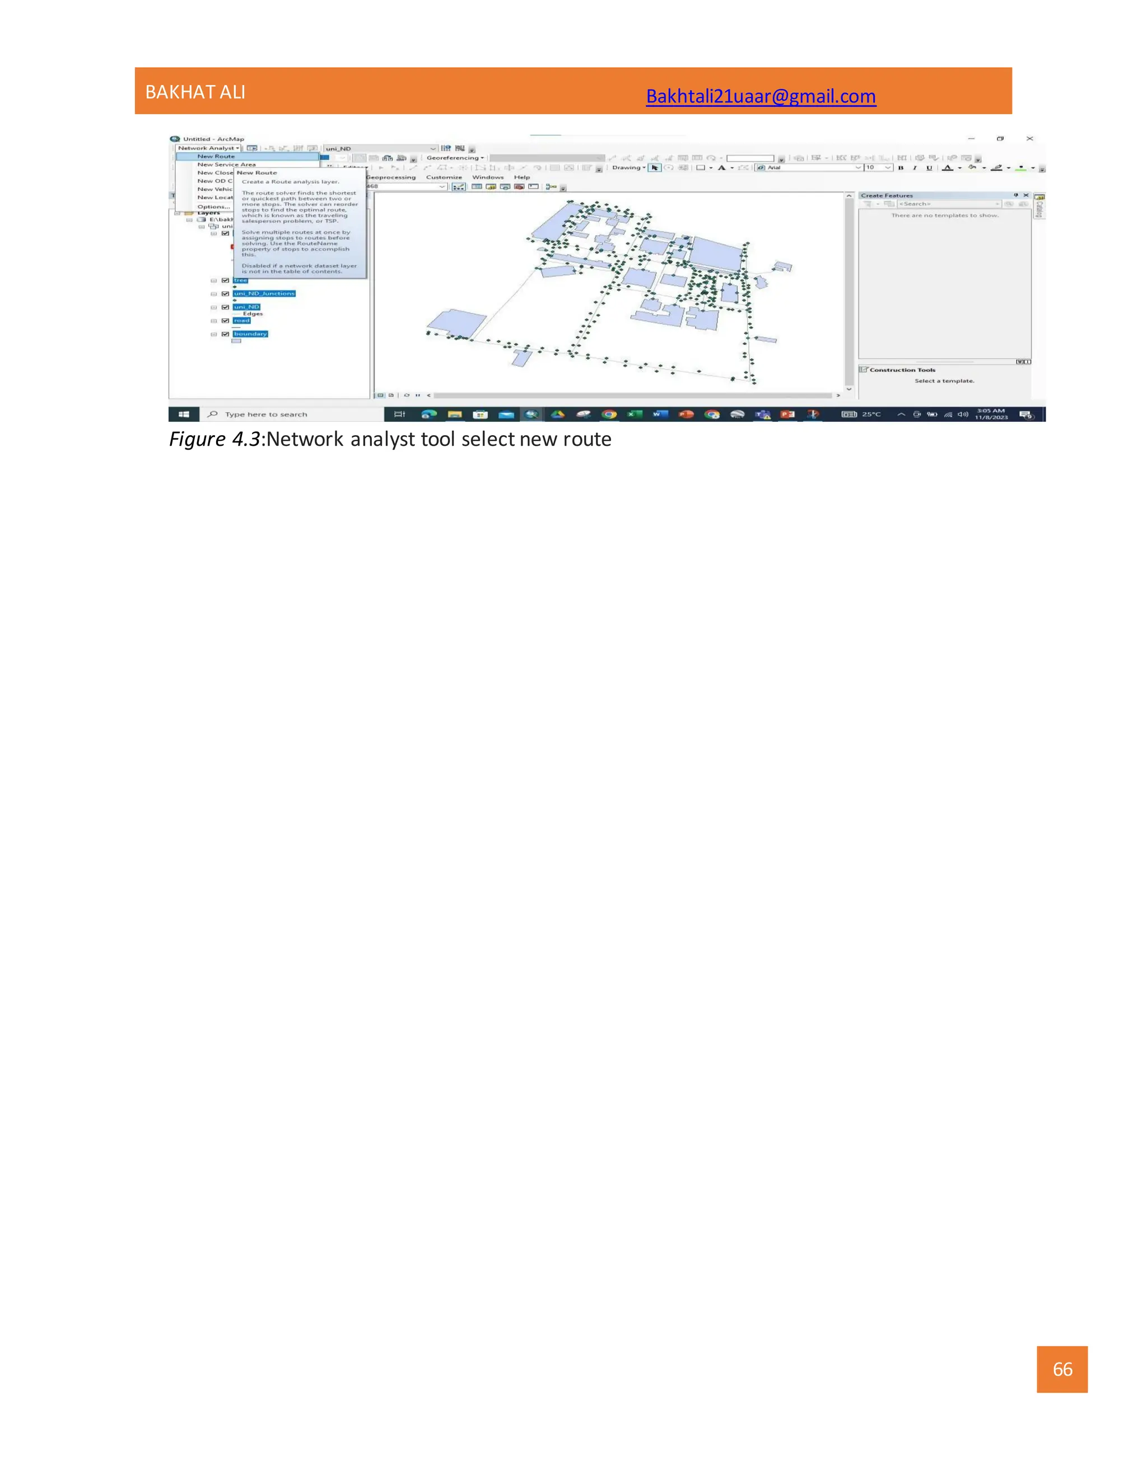Uncheck the boundary layer checkbox
The height and width of the screenshot is (1484, 1147).
point(226,334)
